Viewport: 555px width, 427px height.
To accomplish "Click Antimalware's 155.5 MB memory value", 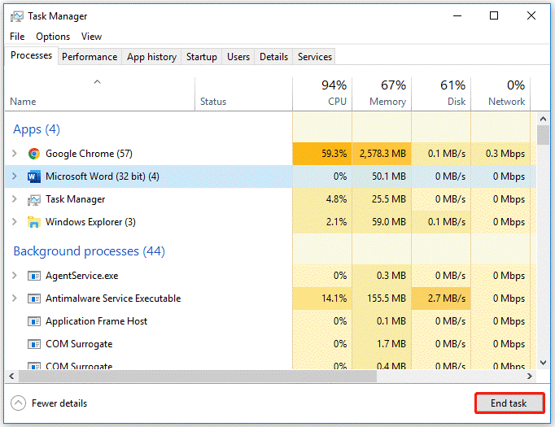I will pos(387,298).
